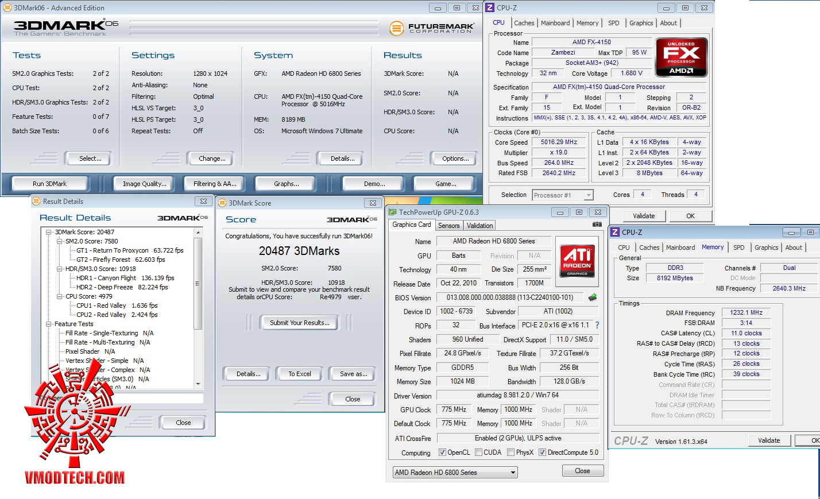Viewport: 820px width, 499px height.
Task: Open Image Quality settings
Action: [144, 184]
